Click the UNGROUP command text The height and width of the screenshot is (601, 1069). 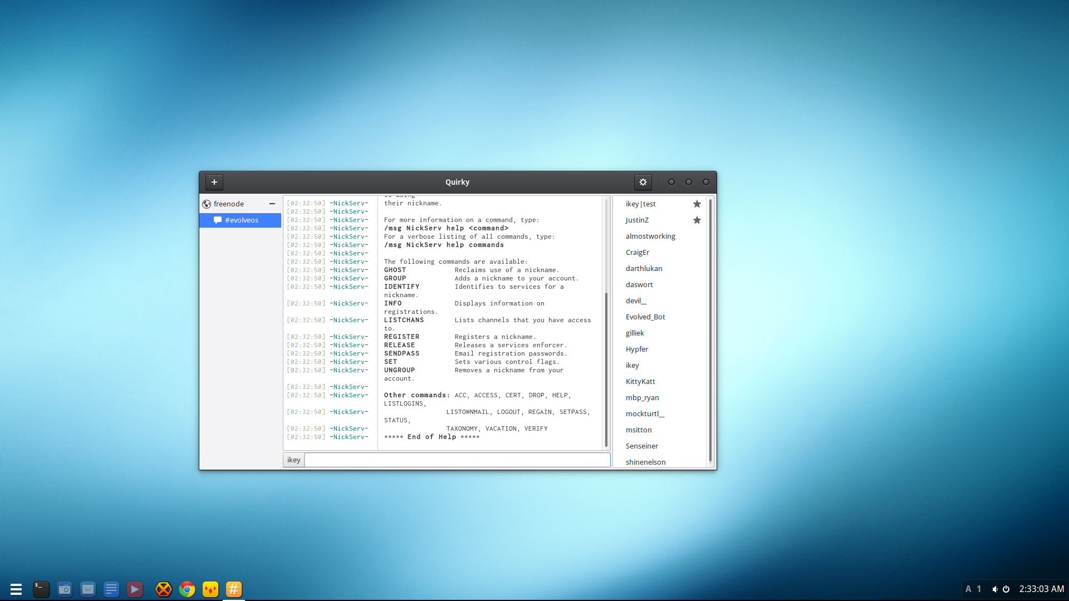(399, 370)
